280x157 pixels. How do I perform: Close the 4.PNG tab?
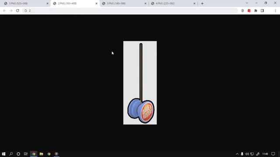coord(194,3)
